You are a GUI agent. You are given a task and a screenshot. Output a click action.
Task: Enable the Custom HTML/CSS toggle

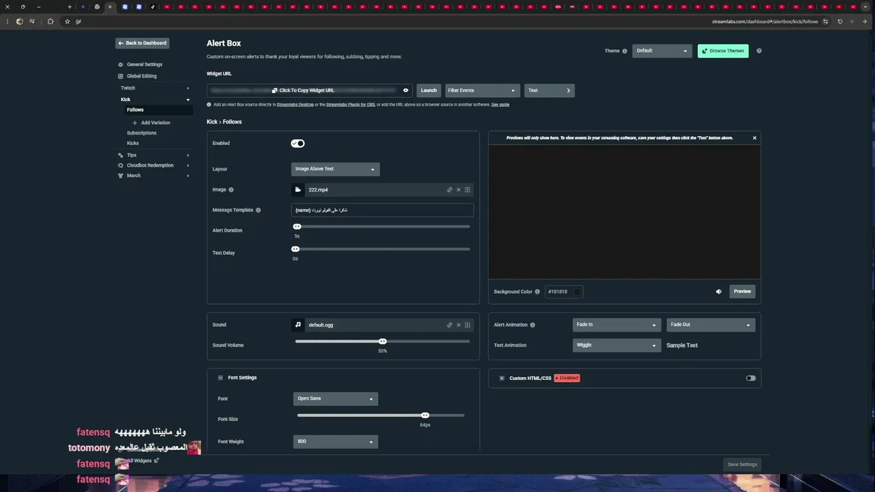[751, 378]
